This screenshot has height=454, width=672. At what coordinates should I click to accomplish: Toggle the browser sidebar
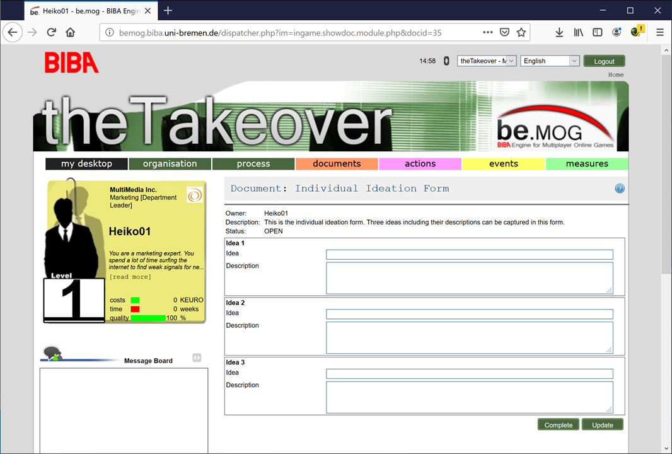point(598,33)
